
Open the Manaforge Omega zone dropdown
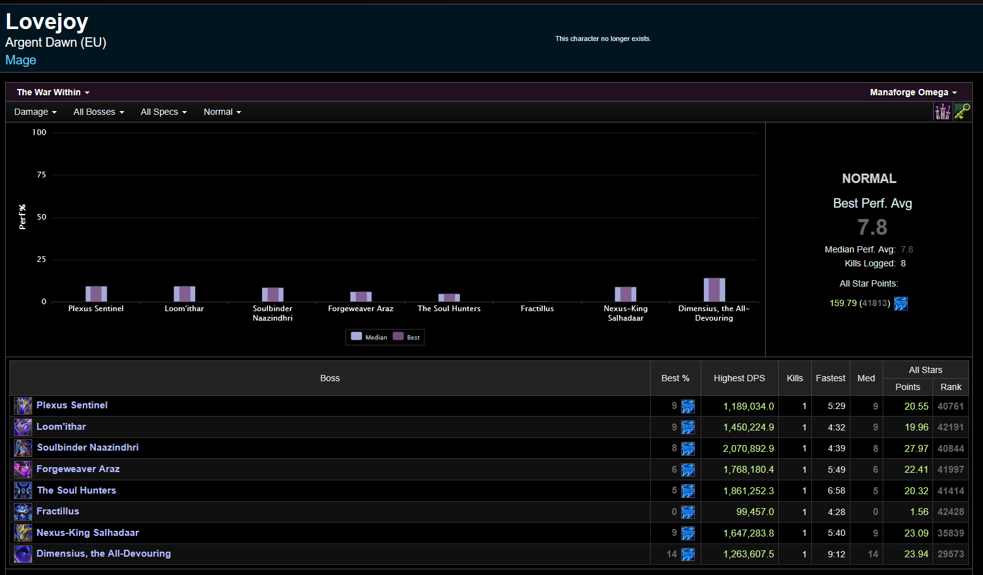(x=913, y=92)
